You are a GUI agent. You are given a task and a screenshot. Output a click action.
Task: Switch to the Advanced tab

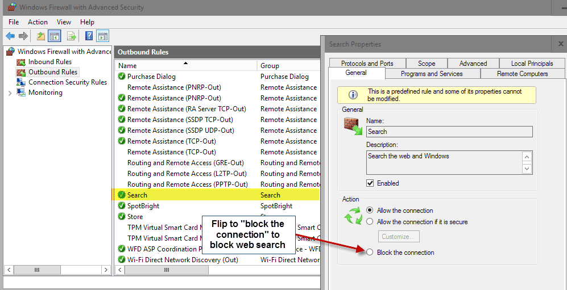(473, 64)
